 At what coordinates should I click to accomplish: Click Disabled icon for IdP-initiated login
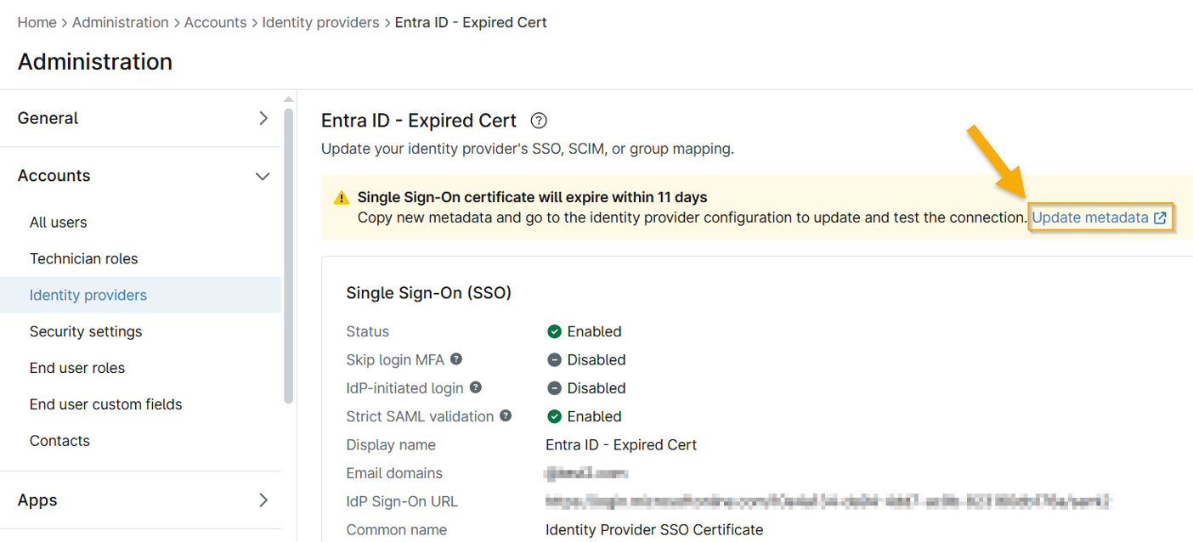coord(554,388)
